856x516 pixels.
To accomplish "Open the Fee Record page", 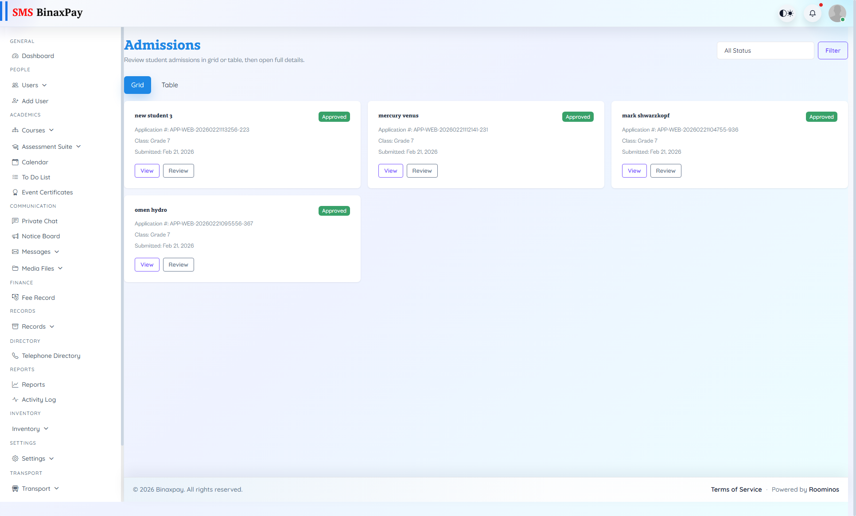I will [38, 297].
